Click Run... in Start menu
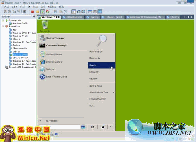The width and height of the screenshot is (196, 142). (92, 106)
